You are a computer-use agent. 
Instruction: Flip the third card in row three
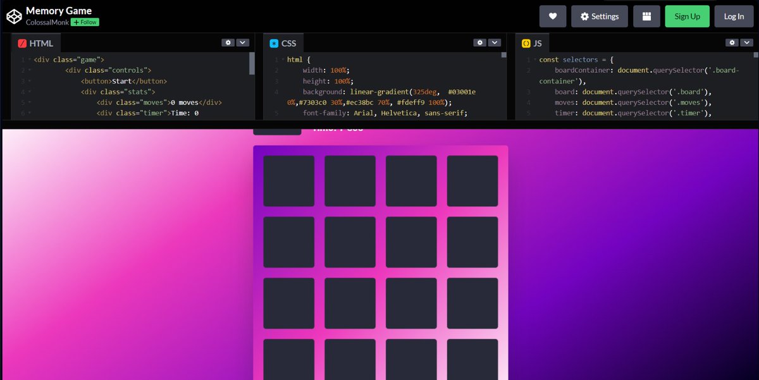coord(411,303)
